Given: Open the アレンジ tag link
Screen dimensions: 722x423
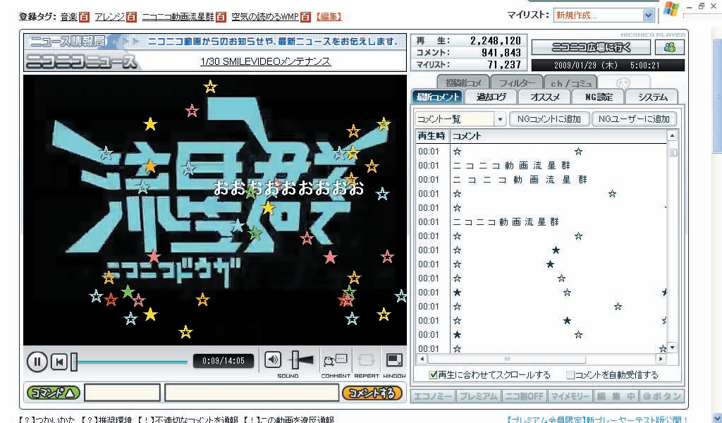Looking at the screenshot, I should [x=109, y=17].
